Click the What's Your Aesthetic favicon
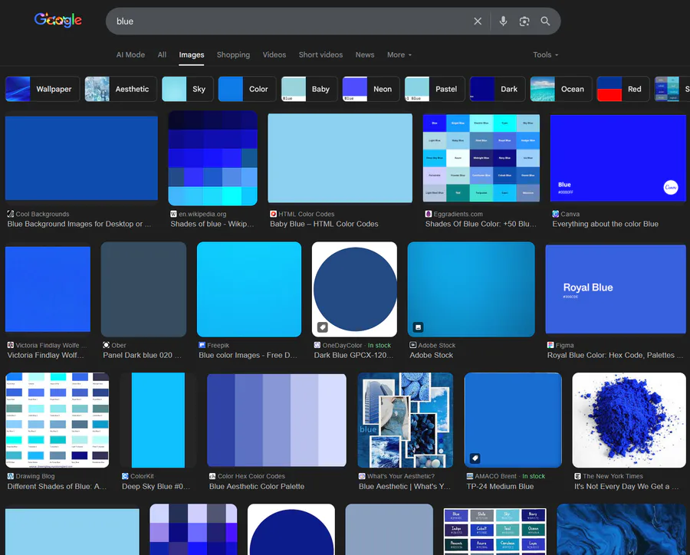This screenshot has height=555, width=690. pos(362,476)
